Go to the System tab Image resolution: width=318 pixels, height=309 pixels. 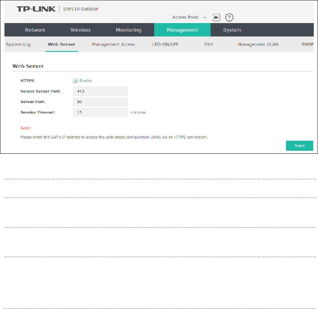pos(232,30)
